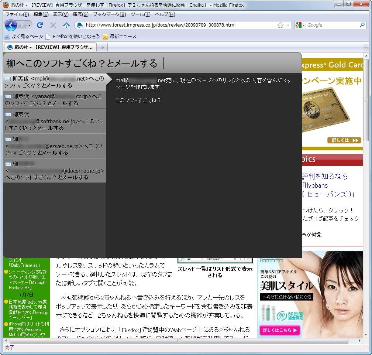Click the vertical scrollbar down arrow
The height and width of the screenshot is (355, 372).
pyautogui.click(x=366, y=335)
